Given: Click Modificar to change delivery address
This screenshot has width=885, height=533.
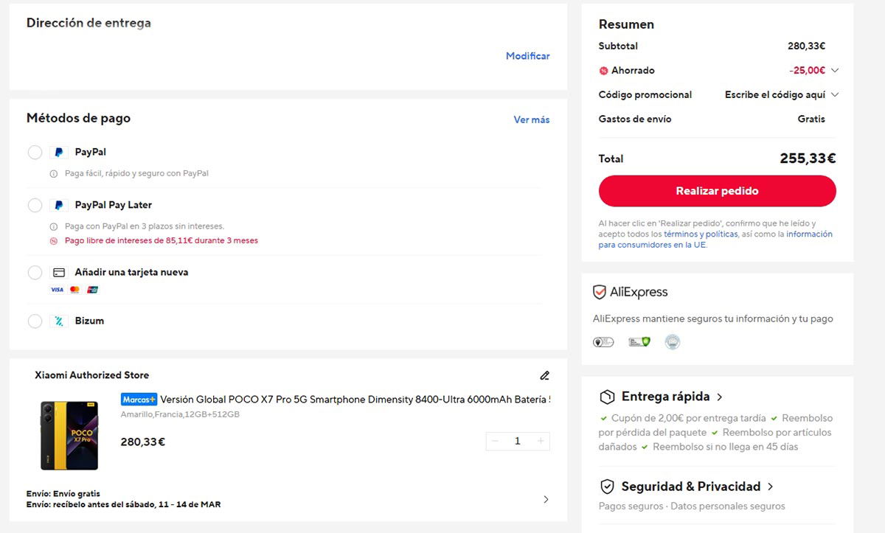Looking at the screenshot, I should 527,56.
